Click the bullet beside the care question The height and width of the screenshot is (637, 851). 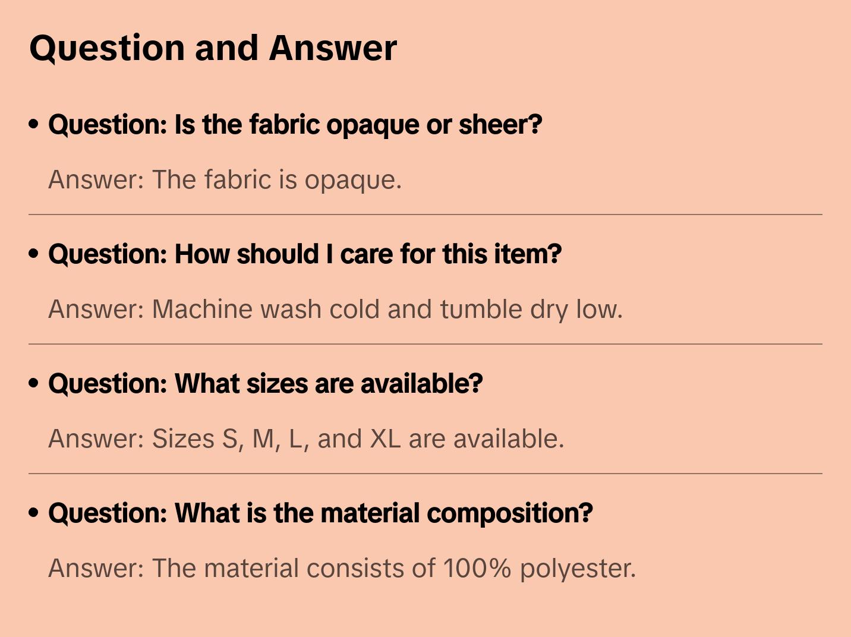point(34,254)
